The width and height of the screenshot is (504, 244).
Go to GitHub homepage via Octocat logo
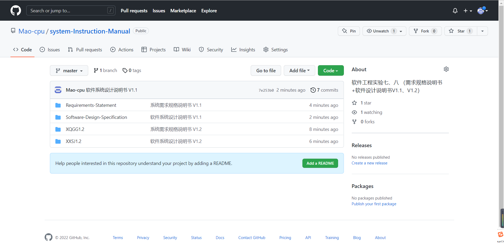point(16,10)
